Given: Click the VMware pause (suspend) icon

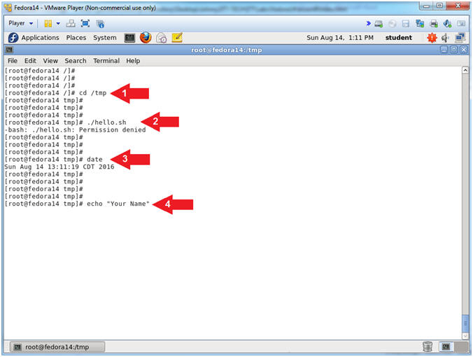Looking at the screenshot, I should coord(48,24).
